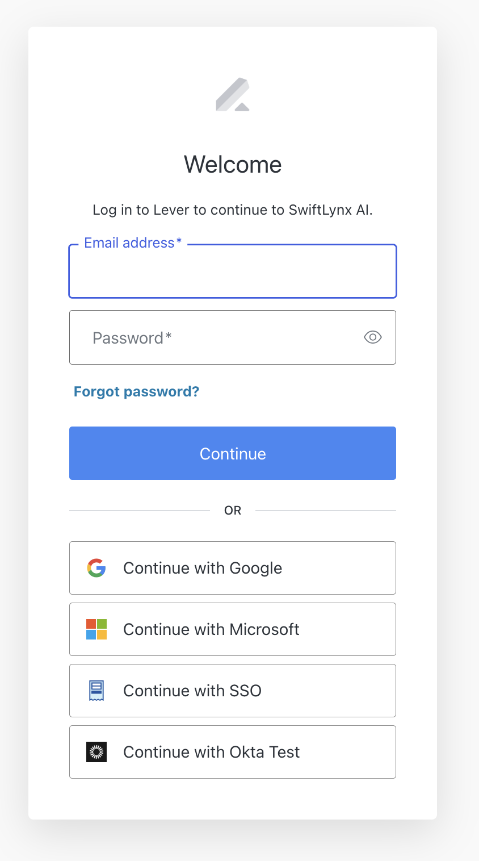Click the Microsoft four-square logo icon
The width and height of the screenshot is (479, 861).
(96, 629)
